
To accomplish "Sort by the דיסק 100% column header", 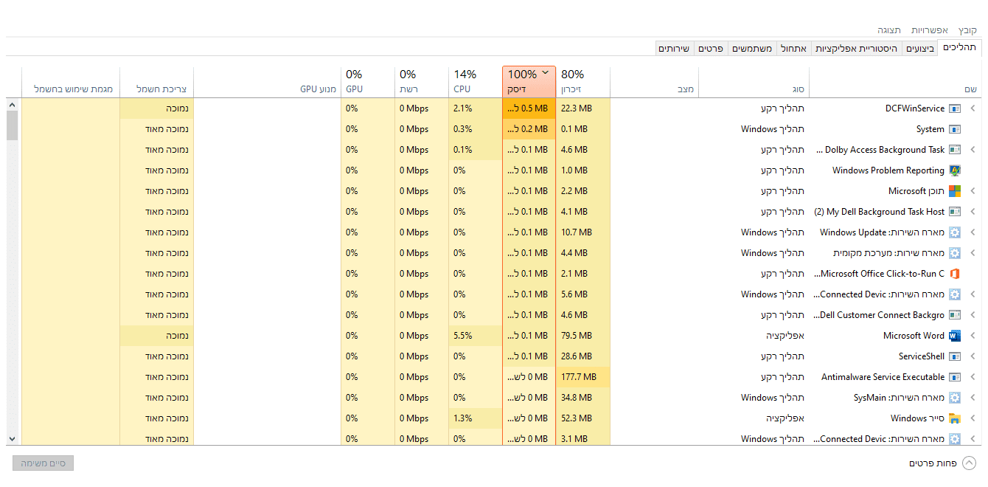I will pyautogui.click(x=529, y=81).
